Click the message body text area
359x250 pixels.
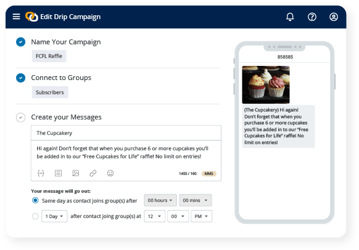coord(126,153)
